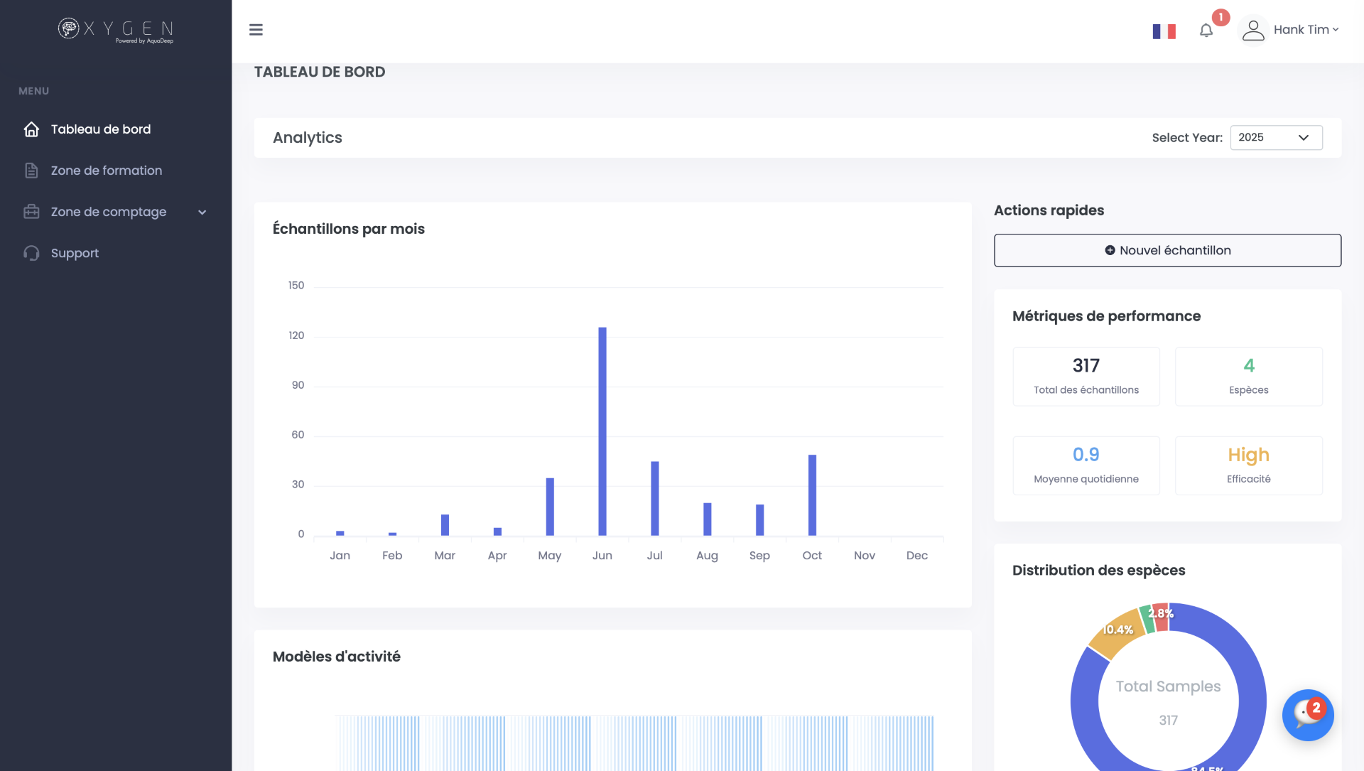
Task: Click the Nouvel échantillon button
Action: tap(1167, 250)
